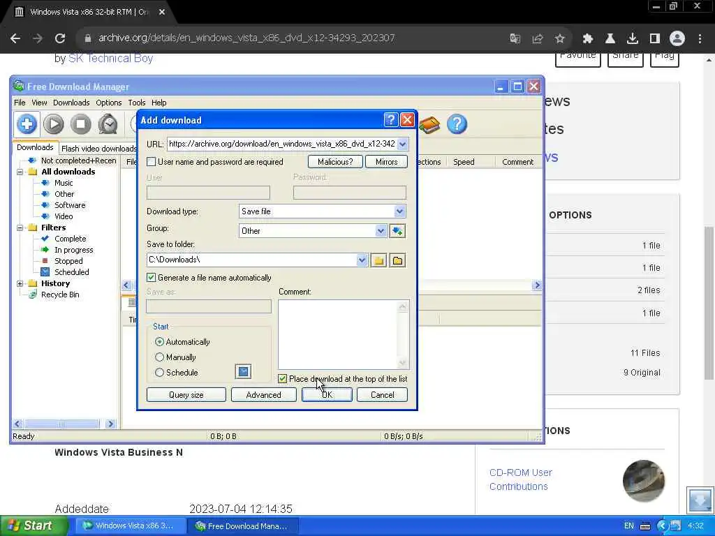The image size is (715, 536).
Task: Click the Cancel button
Action: point(382,395)
